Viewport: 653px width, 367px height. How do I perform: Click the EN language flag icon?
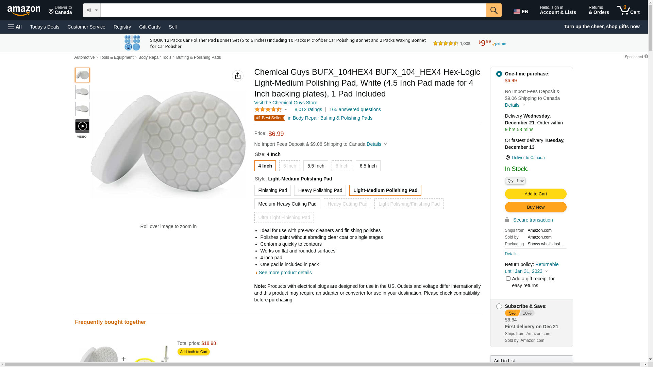pyautogui.click(x=517, y=12)
